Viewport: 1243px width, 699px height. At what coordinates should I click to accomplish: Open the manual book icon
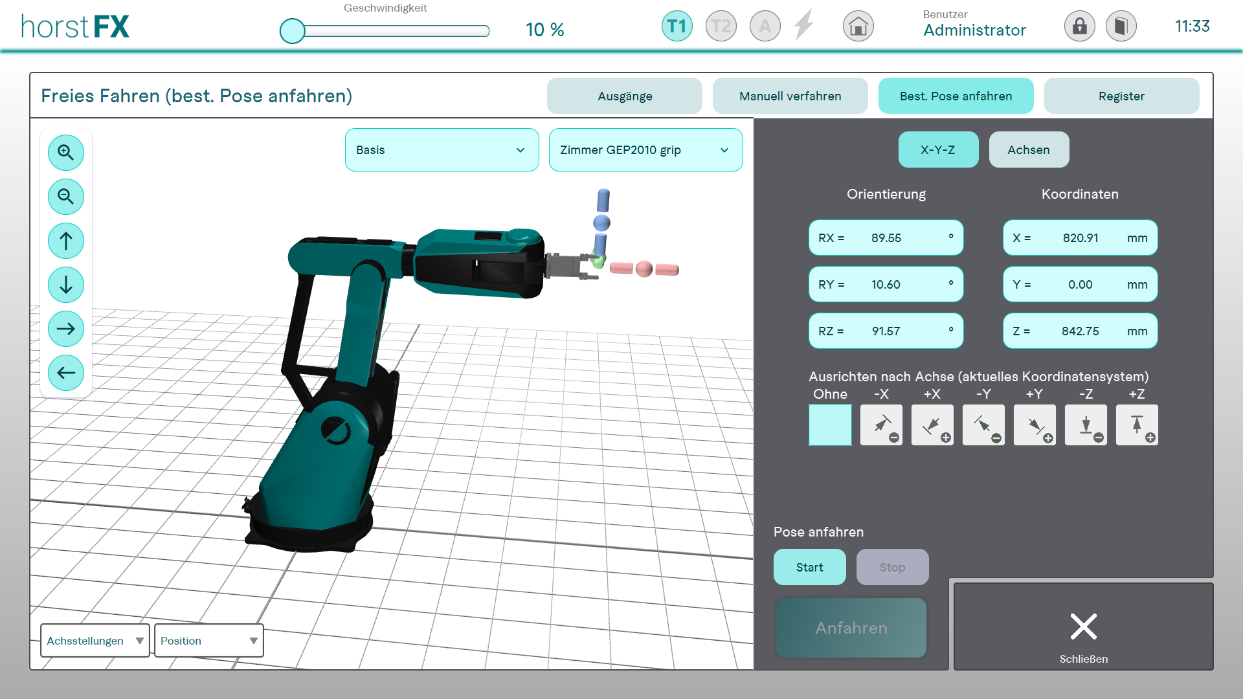pos(1121,27)
